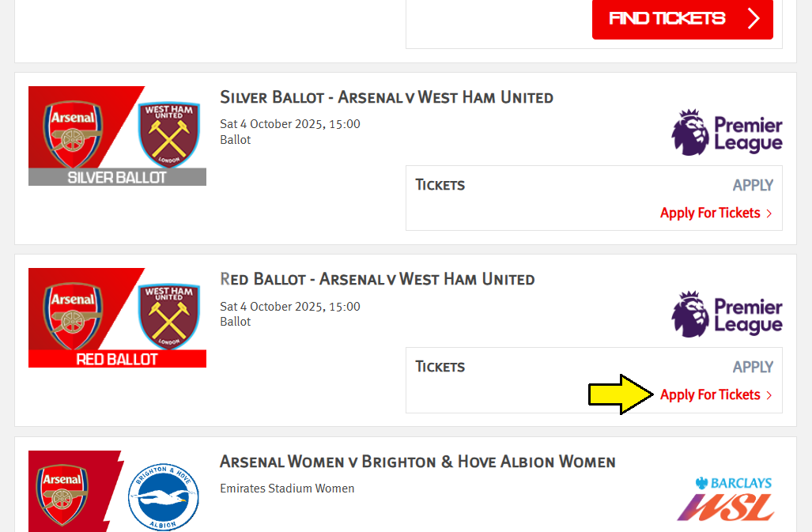The width and height of the screenshot is (812, 532).
Task: Open Arsenal Women v Brighton match title
Action: (417, 461)
